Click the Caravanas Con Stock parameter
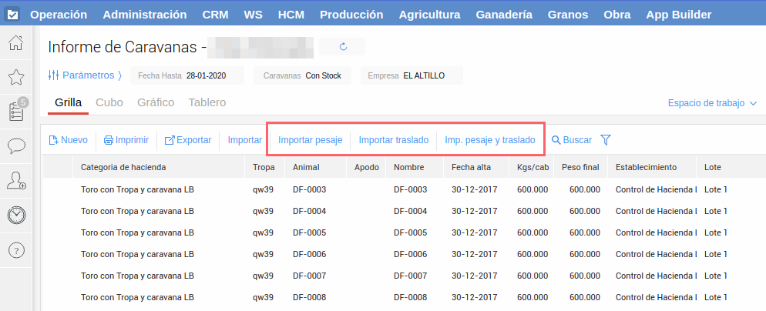766x311 pixels. click(x=302, y=75)
